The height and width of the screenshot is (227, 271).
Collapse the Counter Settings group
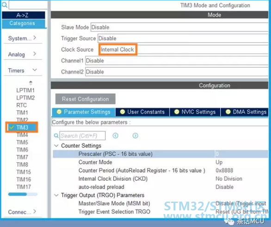[56, 146]
